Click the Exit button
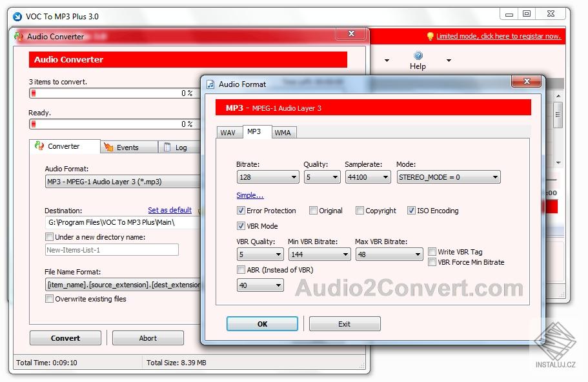 click(345, 324)
